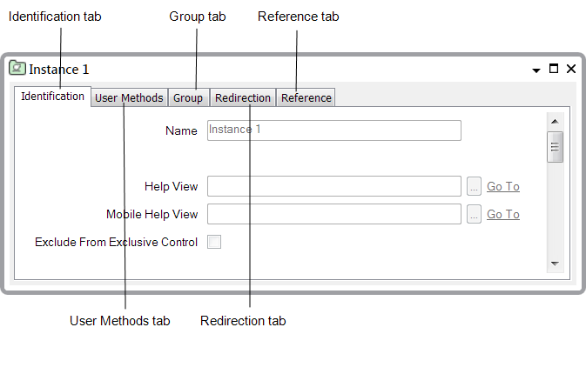Focus the Help View input field

(333, 186)
